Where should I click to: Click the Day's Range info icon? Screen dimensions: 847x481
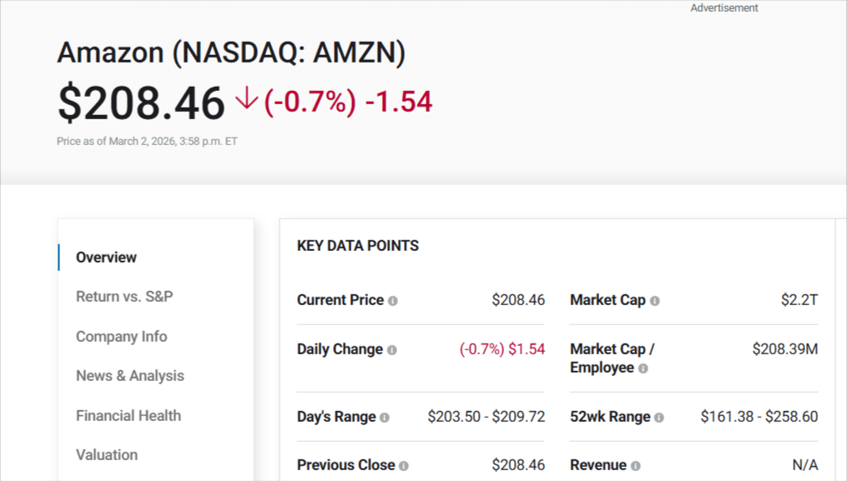tap(384, 417)
